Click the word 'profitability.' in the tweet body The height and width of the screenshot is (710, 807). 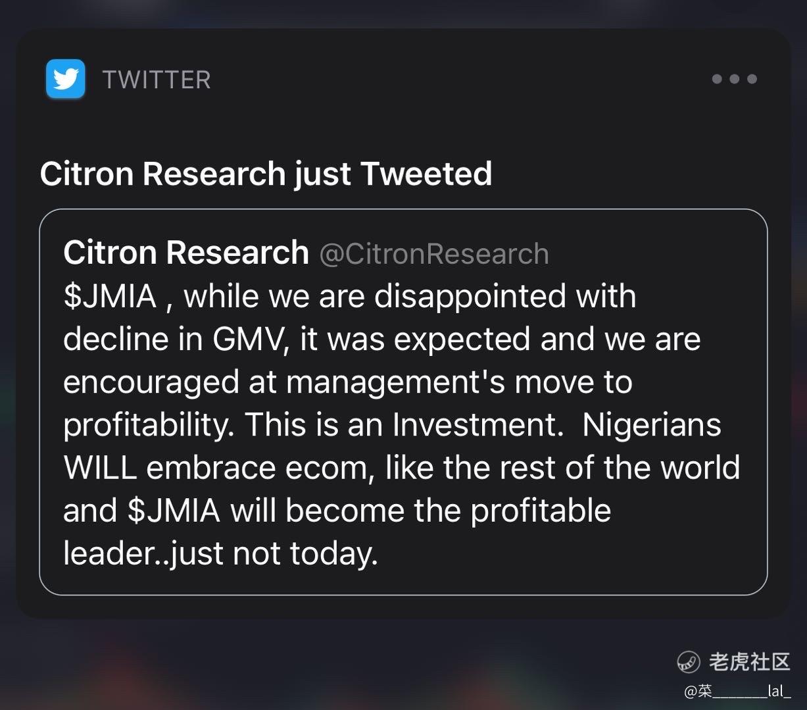pyautogui.click(x=148, y=425)
